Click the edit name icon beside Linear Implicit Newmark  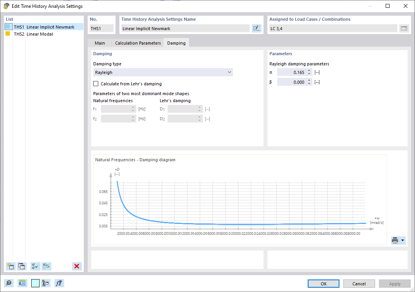pyautogui.click(x=256, y=28)
